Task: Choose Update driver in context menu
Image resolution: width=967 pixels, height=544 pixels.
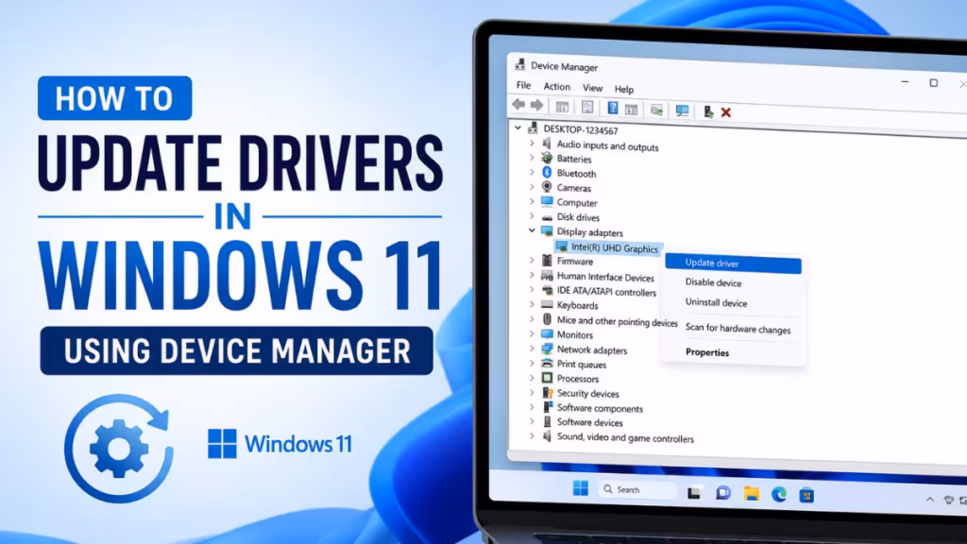Action: pyautogui.click(x=733, y=263)
